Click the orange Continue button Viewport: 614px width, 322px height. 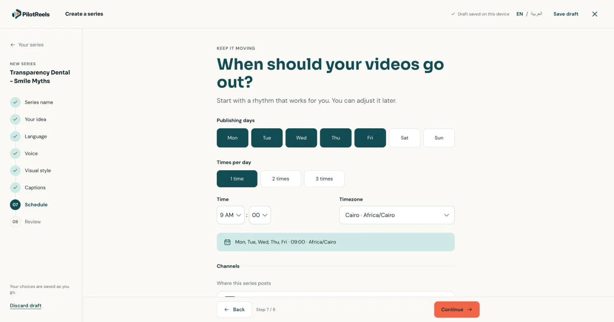(457, 309)
